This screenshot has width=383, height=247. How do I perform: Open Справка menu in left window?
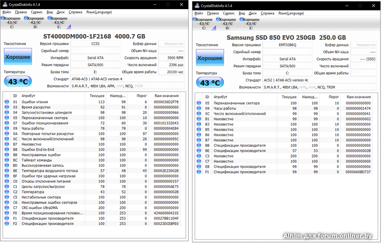coord(75,12)
